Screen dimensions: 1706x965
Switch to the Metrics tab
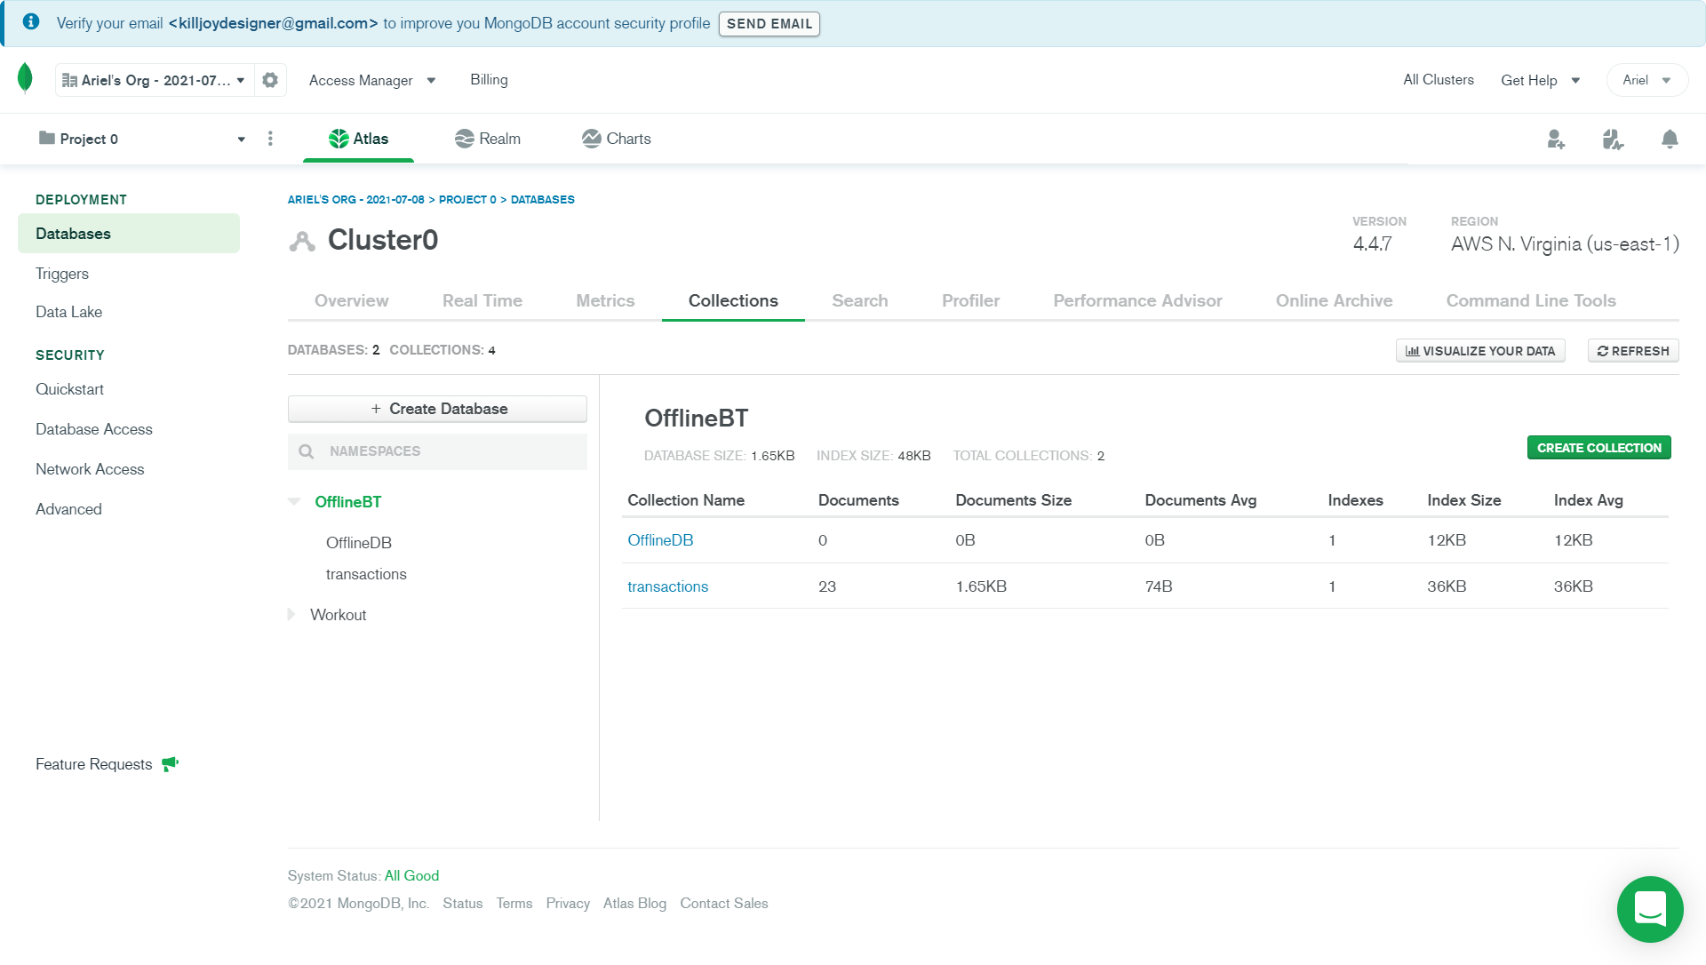(605, 300)
